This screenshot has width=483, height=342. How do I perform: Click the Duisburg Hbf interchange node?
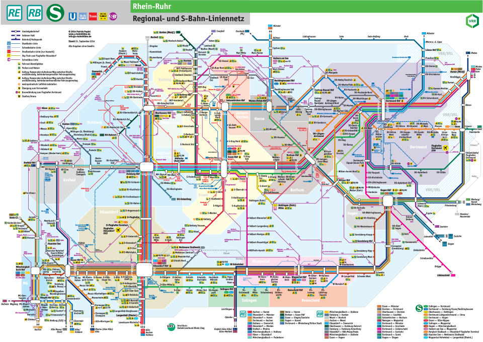pyautogui.click(x=146, y=167)
